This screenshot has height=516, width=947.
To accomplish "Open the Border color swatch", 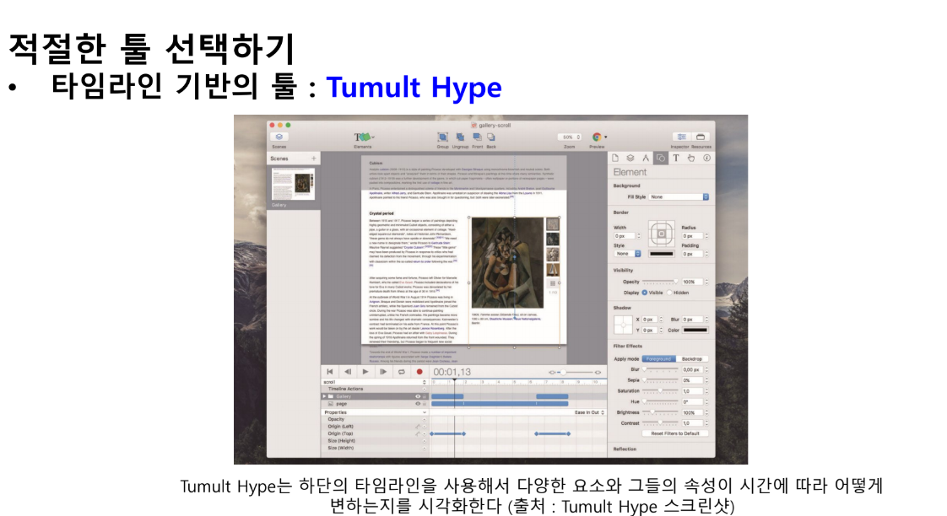I will 662,254.
